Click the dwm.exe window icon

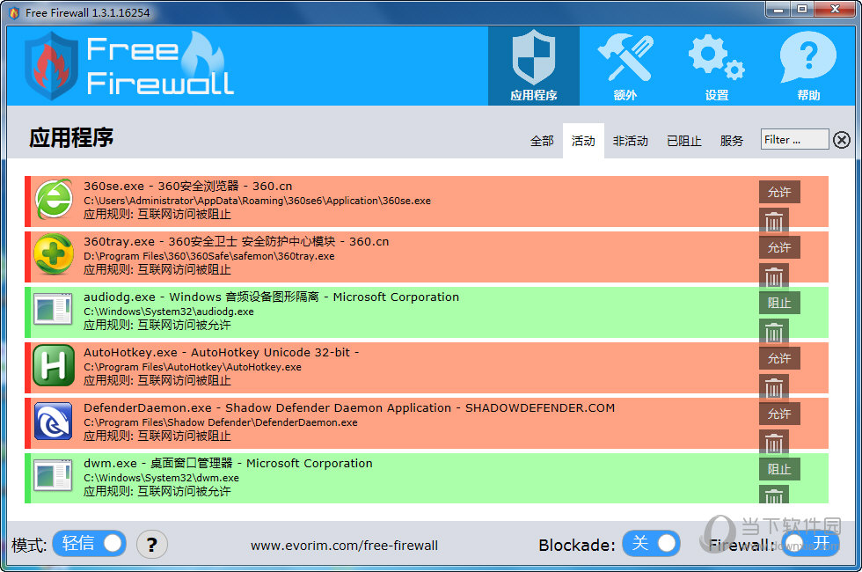point(53,476)
